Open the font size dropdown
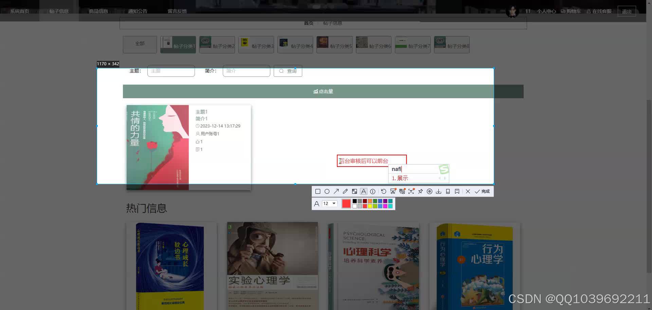Image resolution: width=652 pixels, height=310 pixels. point(329,204)
